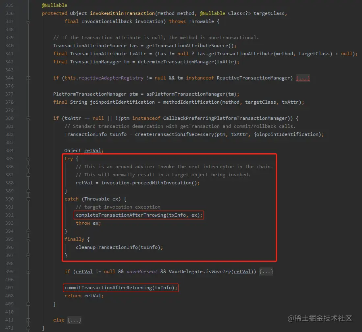Click the comment fold end marker at line 387
Screen dimensions: 362x332
click(x=28, y=175)
